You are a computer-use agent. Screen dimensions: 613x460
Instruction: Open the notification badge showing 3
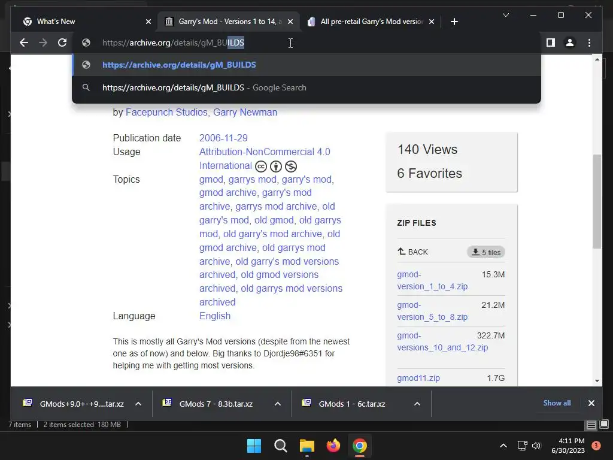point(596,446)
